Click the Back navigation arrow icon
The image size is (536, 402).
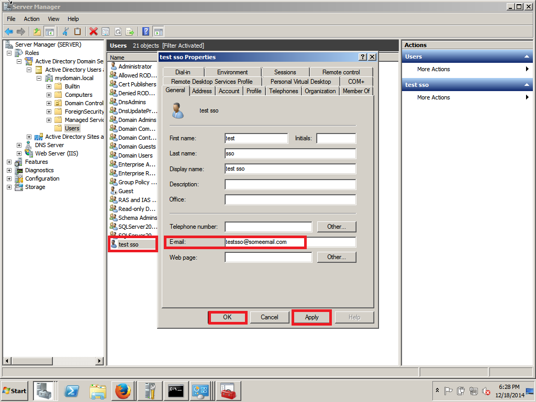click(x=8, y=31)
